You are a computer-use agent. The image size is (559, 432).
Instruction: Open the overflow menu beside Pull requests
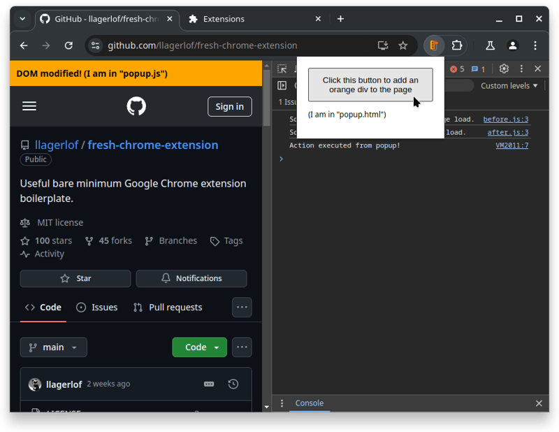(242, 307)
